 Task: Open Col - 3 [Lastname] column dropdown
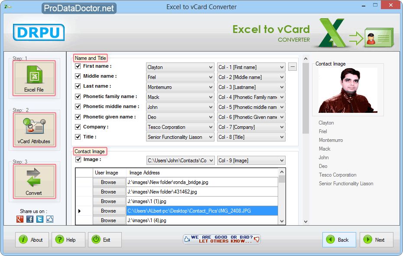pyautogui.click(x=251, y=87)
